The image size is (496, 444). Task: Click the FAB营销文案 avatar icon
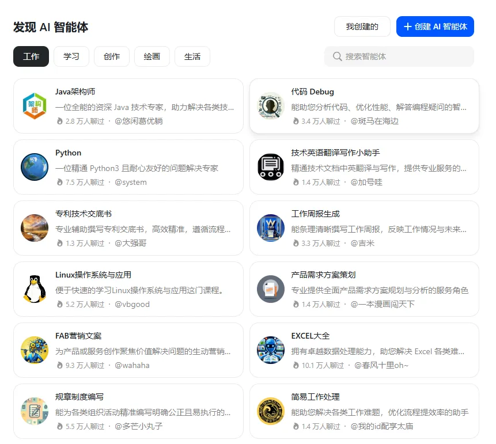(x=35, y=350)
